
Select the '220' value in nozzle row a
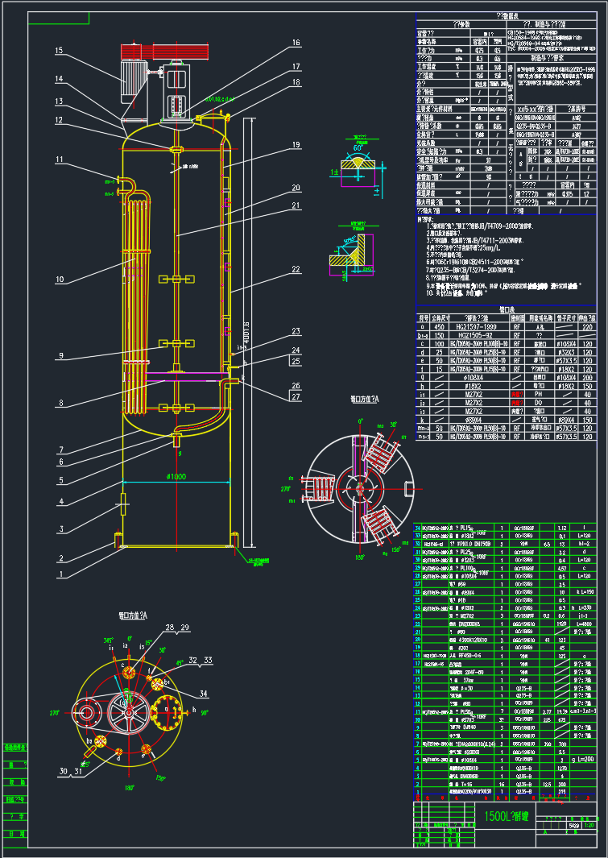(x=588, y=326)
